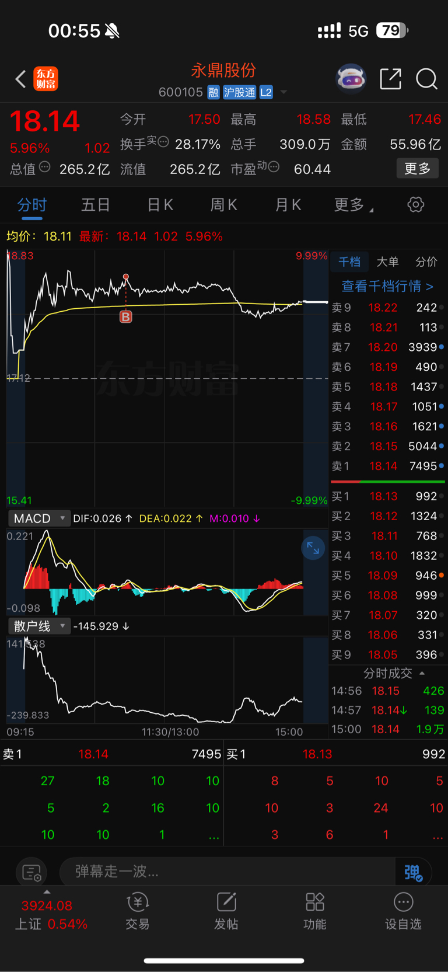Tap the 卖9 price 18.22 row
Viewport: 448px width, 972px height.
[x=388, y=307]
